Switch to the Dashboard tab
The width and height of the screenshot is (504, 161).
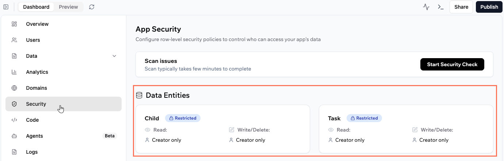36,7
